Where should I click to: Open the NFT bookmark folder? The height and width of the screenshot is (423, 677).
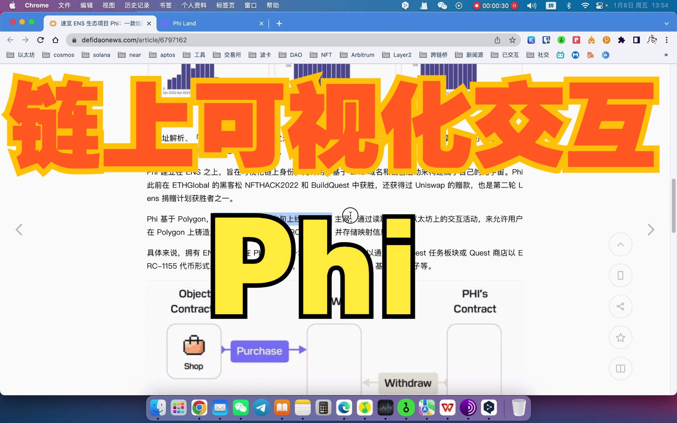coord(321,55)
